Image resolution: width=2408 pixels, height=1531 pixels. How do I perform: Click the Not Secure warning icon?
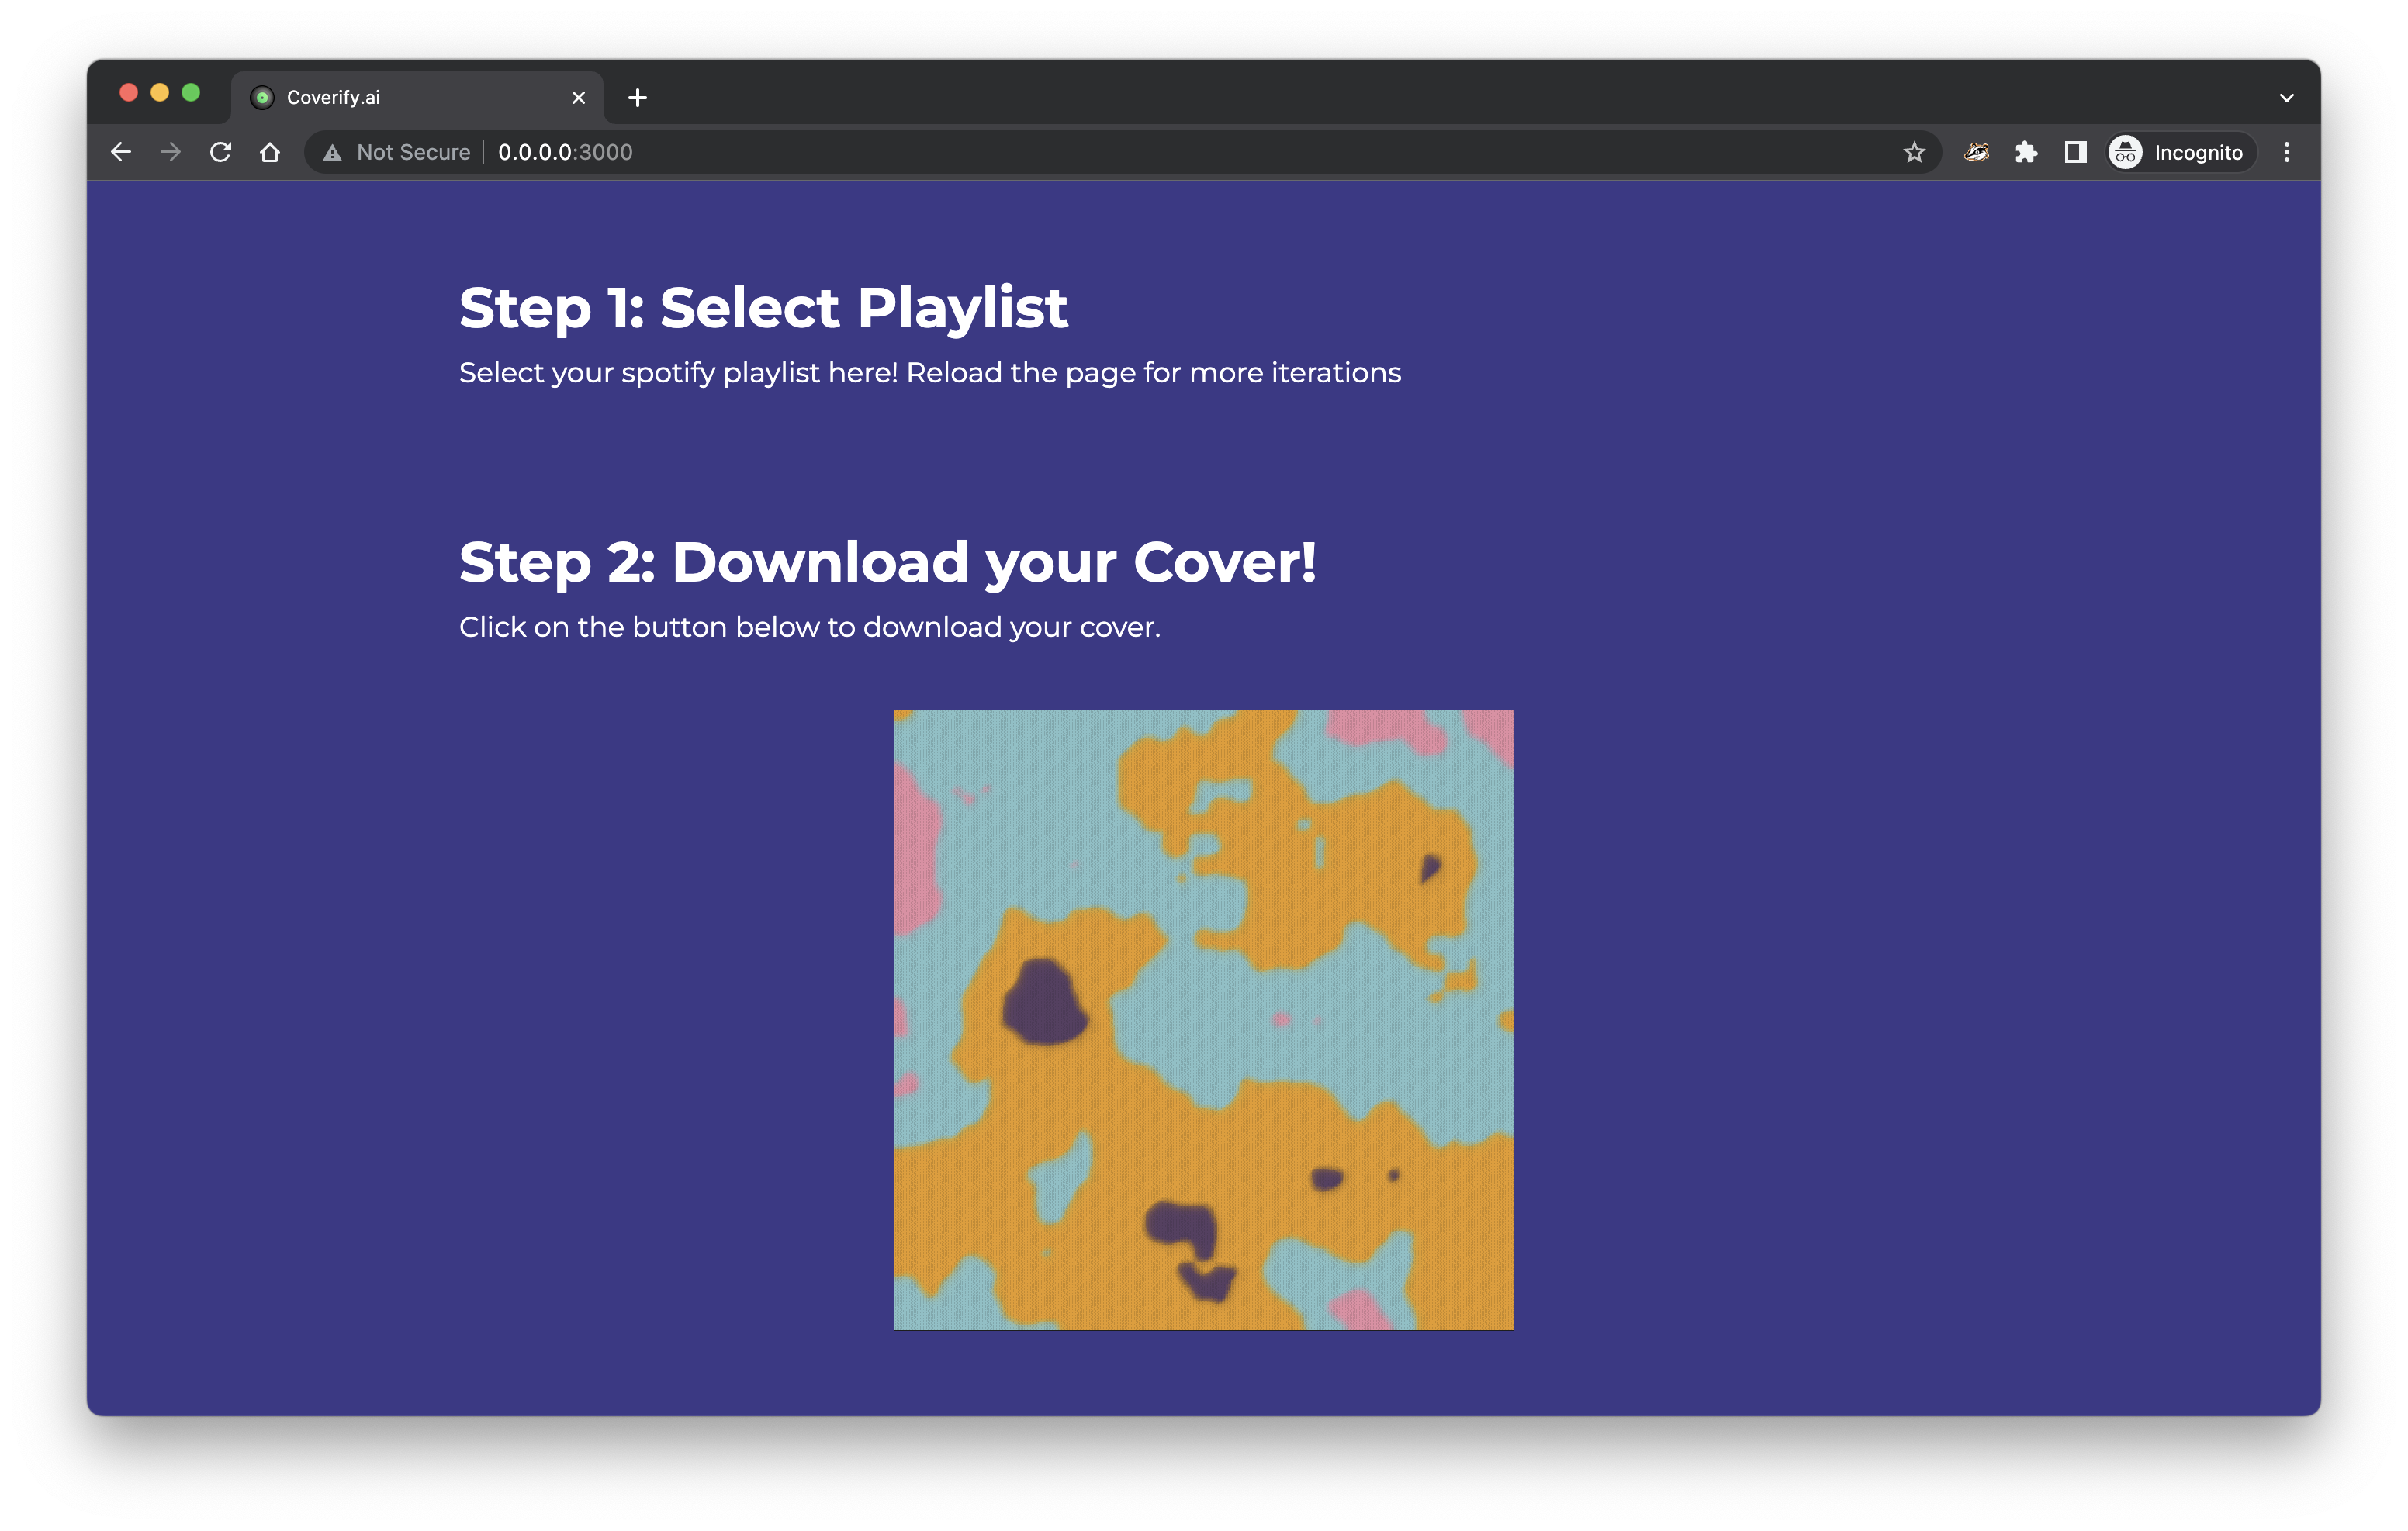pyautogui.click(x=333, y=152)
